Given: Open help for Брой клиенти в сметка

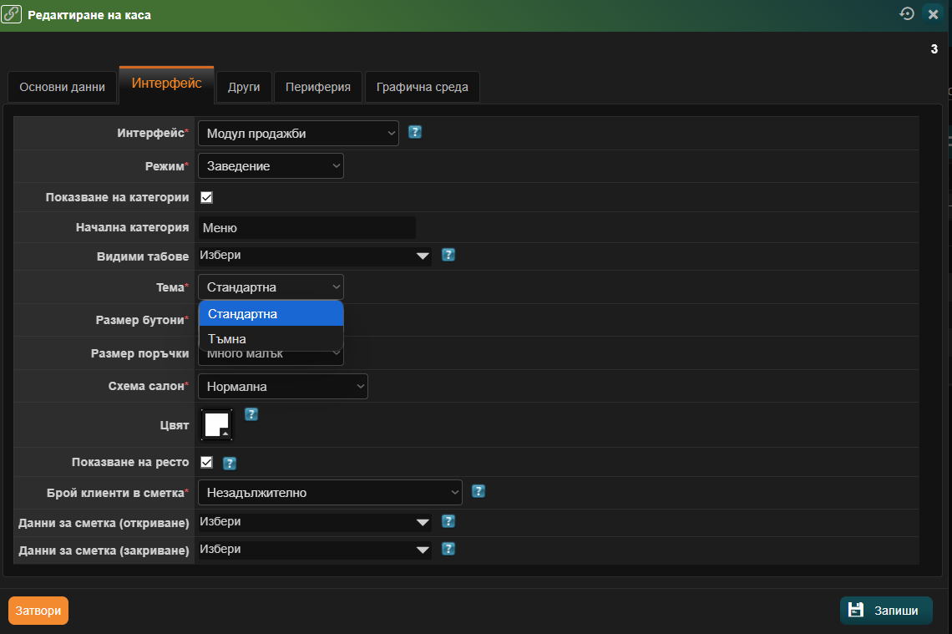Looking at the screenshot, I should pos(479,491).
